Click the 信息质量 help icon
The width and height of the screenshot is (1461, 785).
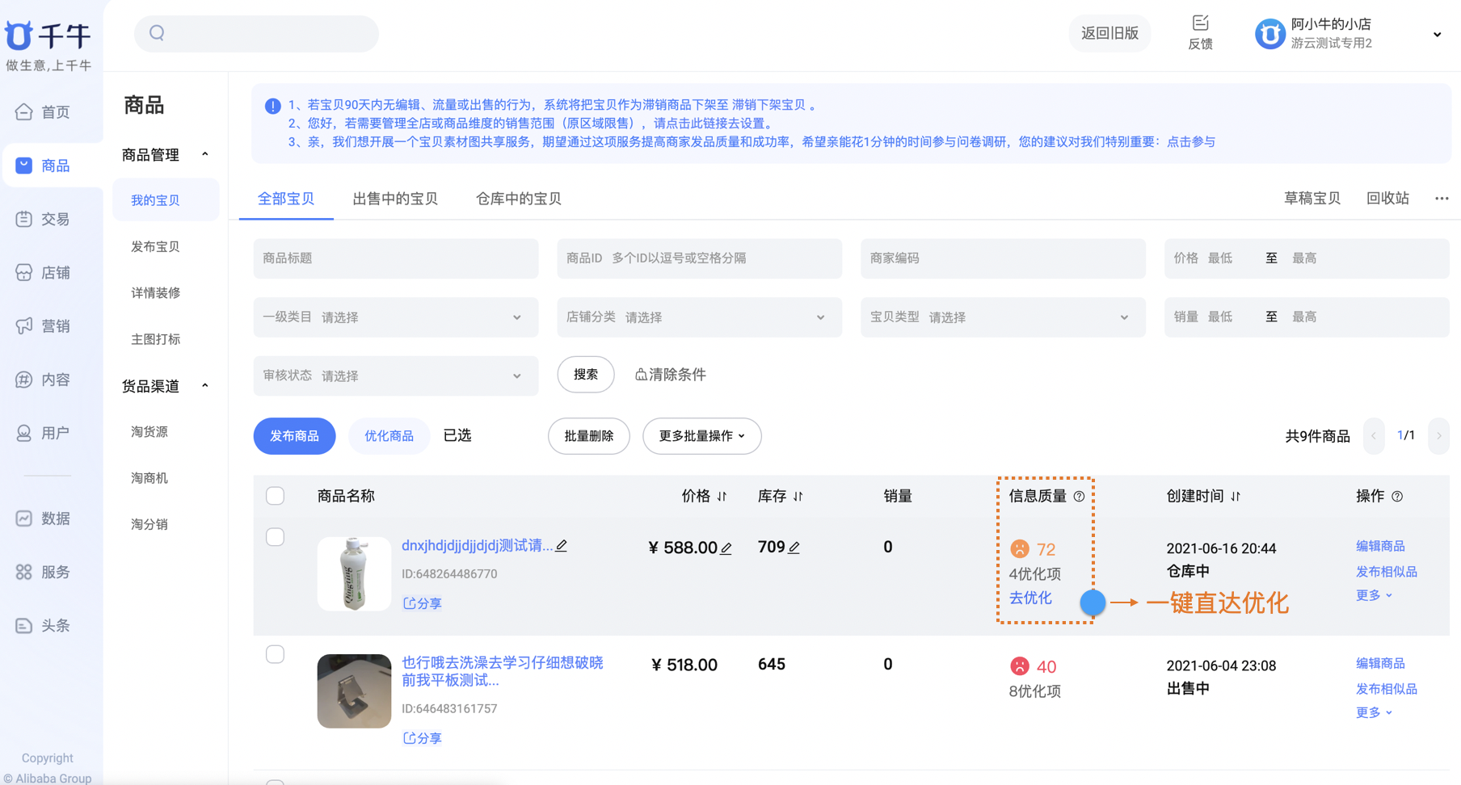(1079, 496)
